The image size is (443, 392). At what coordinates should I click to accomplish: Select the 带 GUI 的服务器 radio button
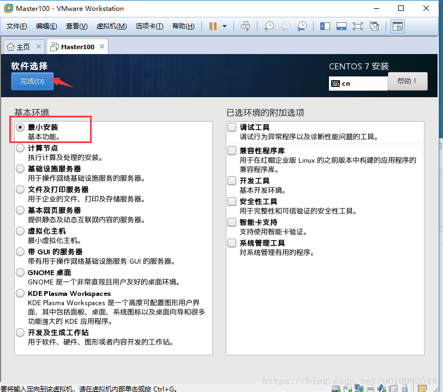click(x=20, y=252)
